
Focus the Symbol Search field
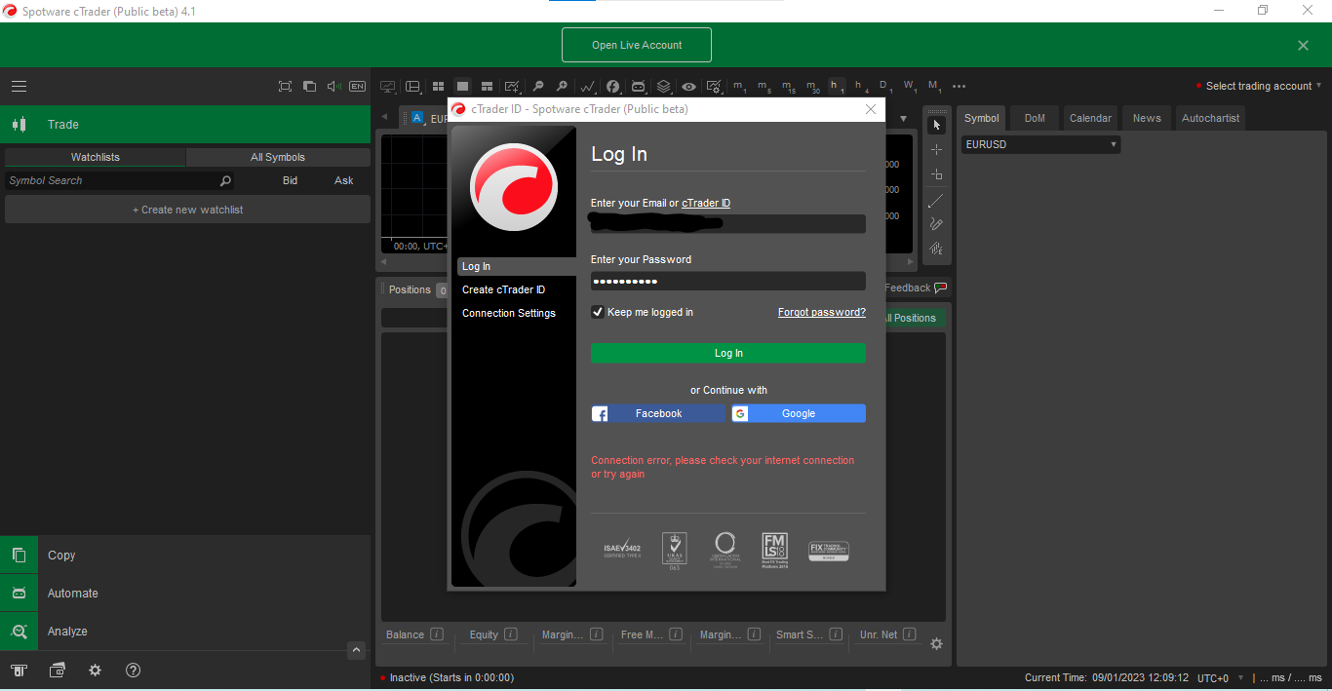pos(120,180)
